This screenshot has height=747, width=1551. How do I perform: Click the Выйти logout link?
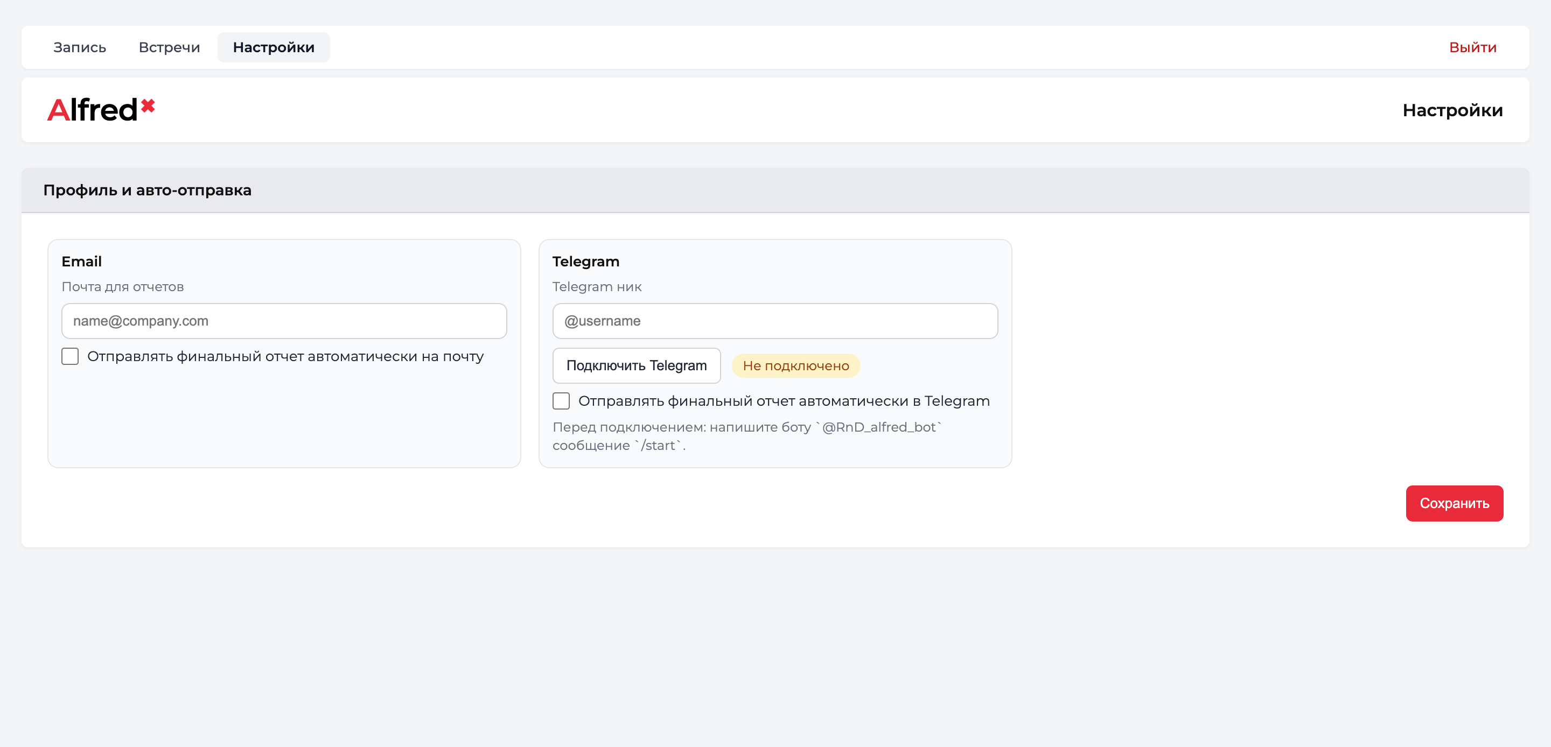pyautogui.click(x=1472, y=47)
